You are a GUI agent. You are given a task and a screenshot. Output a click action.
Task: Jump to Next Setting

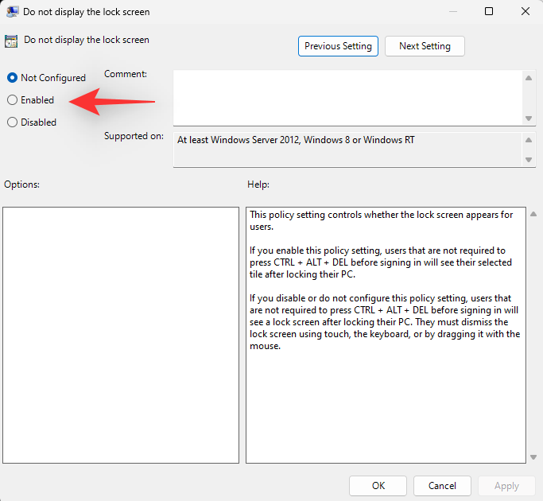pos(425,46)
